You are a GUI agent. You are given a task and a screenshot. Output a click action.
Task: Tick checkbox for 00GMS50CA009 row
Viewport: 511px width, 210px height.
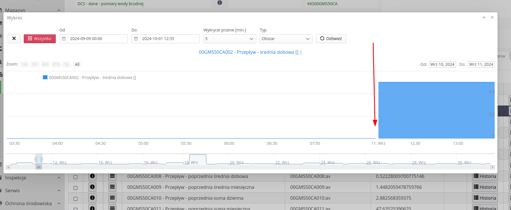point(75,188)
